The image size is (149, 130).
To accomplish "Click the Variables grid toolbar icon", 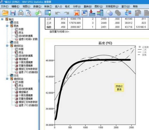I will (100, 13).
